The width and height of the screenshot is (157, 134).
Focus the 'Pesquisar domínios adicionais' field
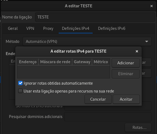[x=108, y=117]
